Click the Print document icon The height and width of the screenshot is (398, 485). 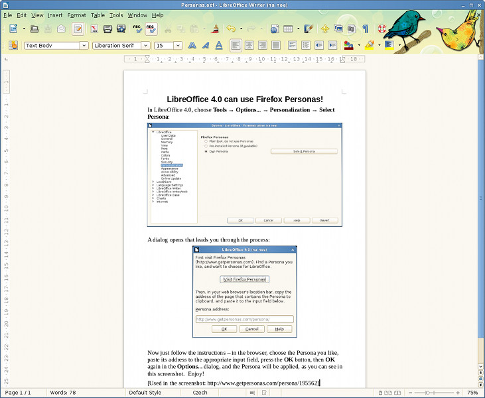tap(107, 29)
